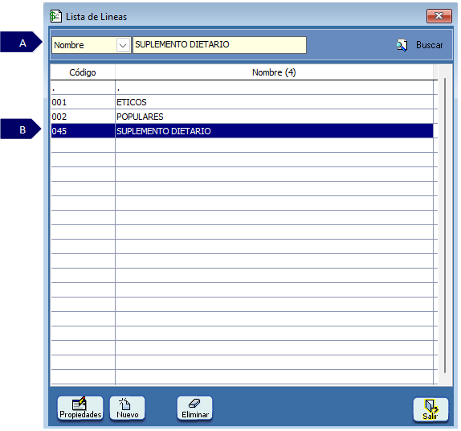The image size is (461, 431).
Task: Select the 002 POPULARES row
Action: tap(242, 117)
